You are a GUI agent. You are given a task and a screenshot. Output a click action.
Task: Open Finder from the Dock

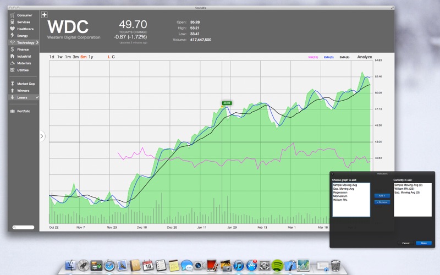(70, 265)
